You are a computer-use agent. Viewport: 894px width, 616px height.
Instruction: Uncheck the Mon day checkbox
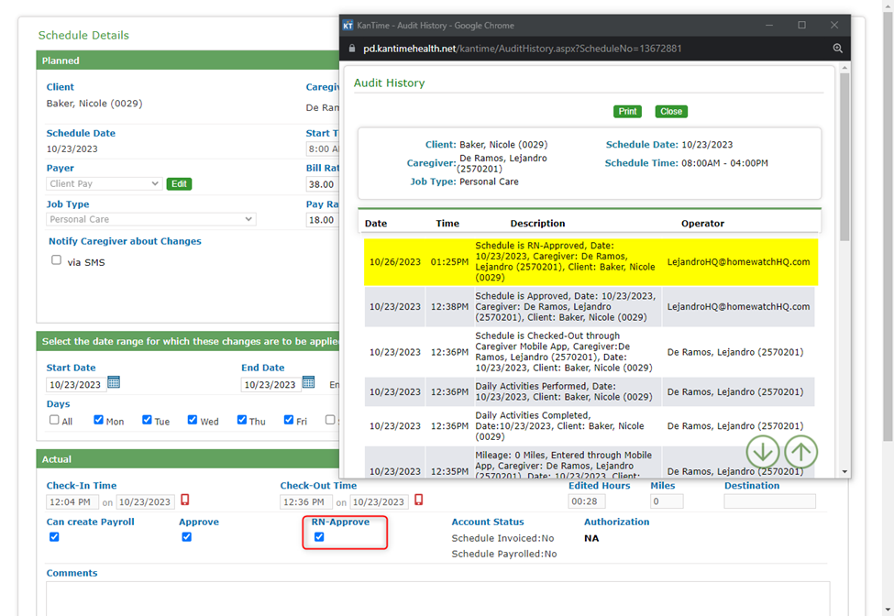[x=98, y=420]
